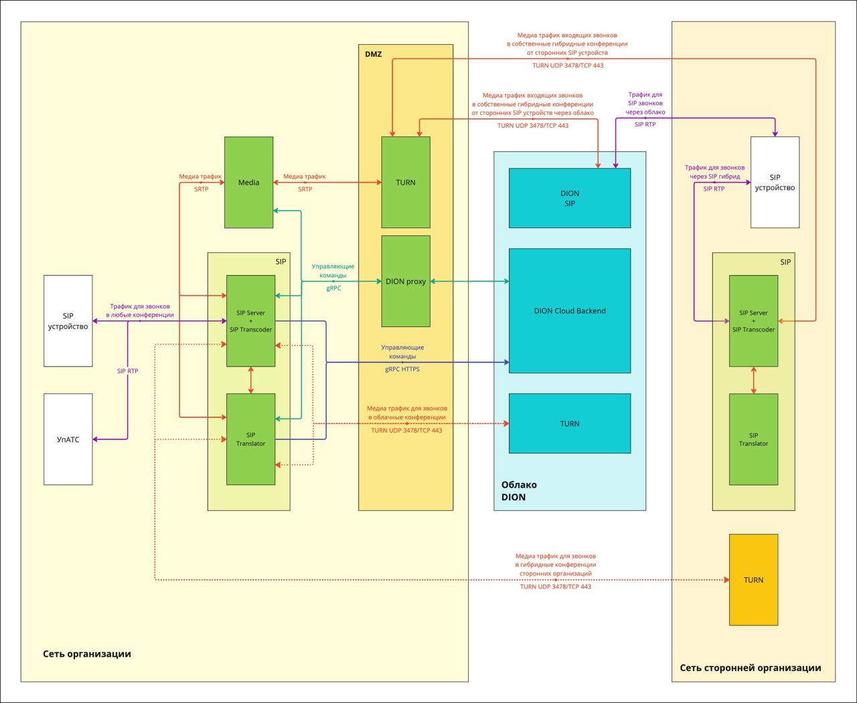Click "Трафик для звонков через SIP гибрид" label
This screenshot has height=703, width=857.
(714, 172)
